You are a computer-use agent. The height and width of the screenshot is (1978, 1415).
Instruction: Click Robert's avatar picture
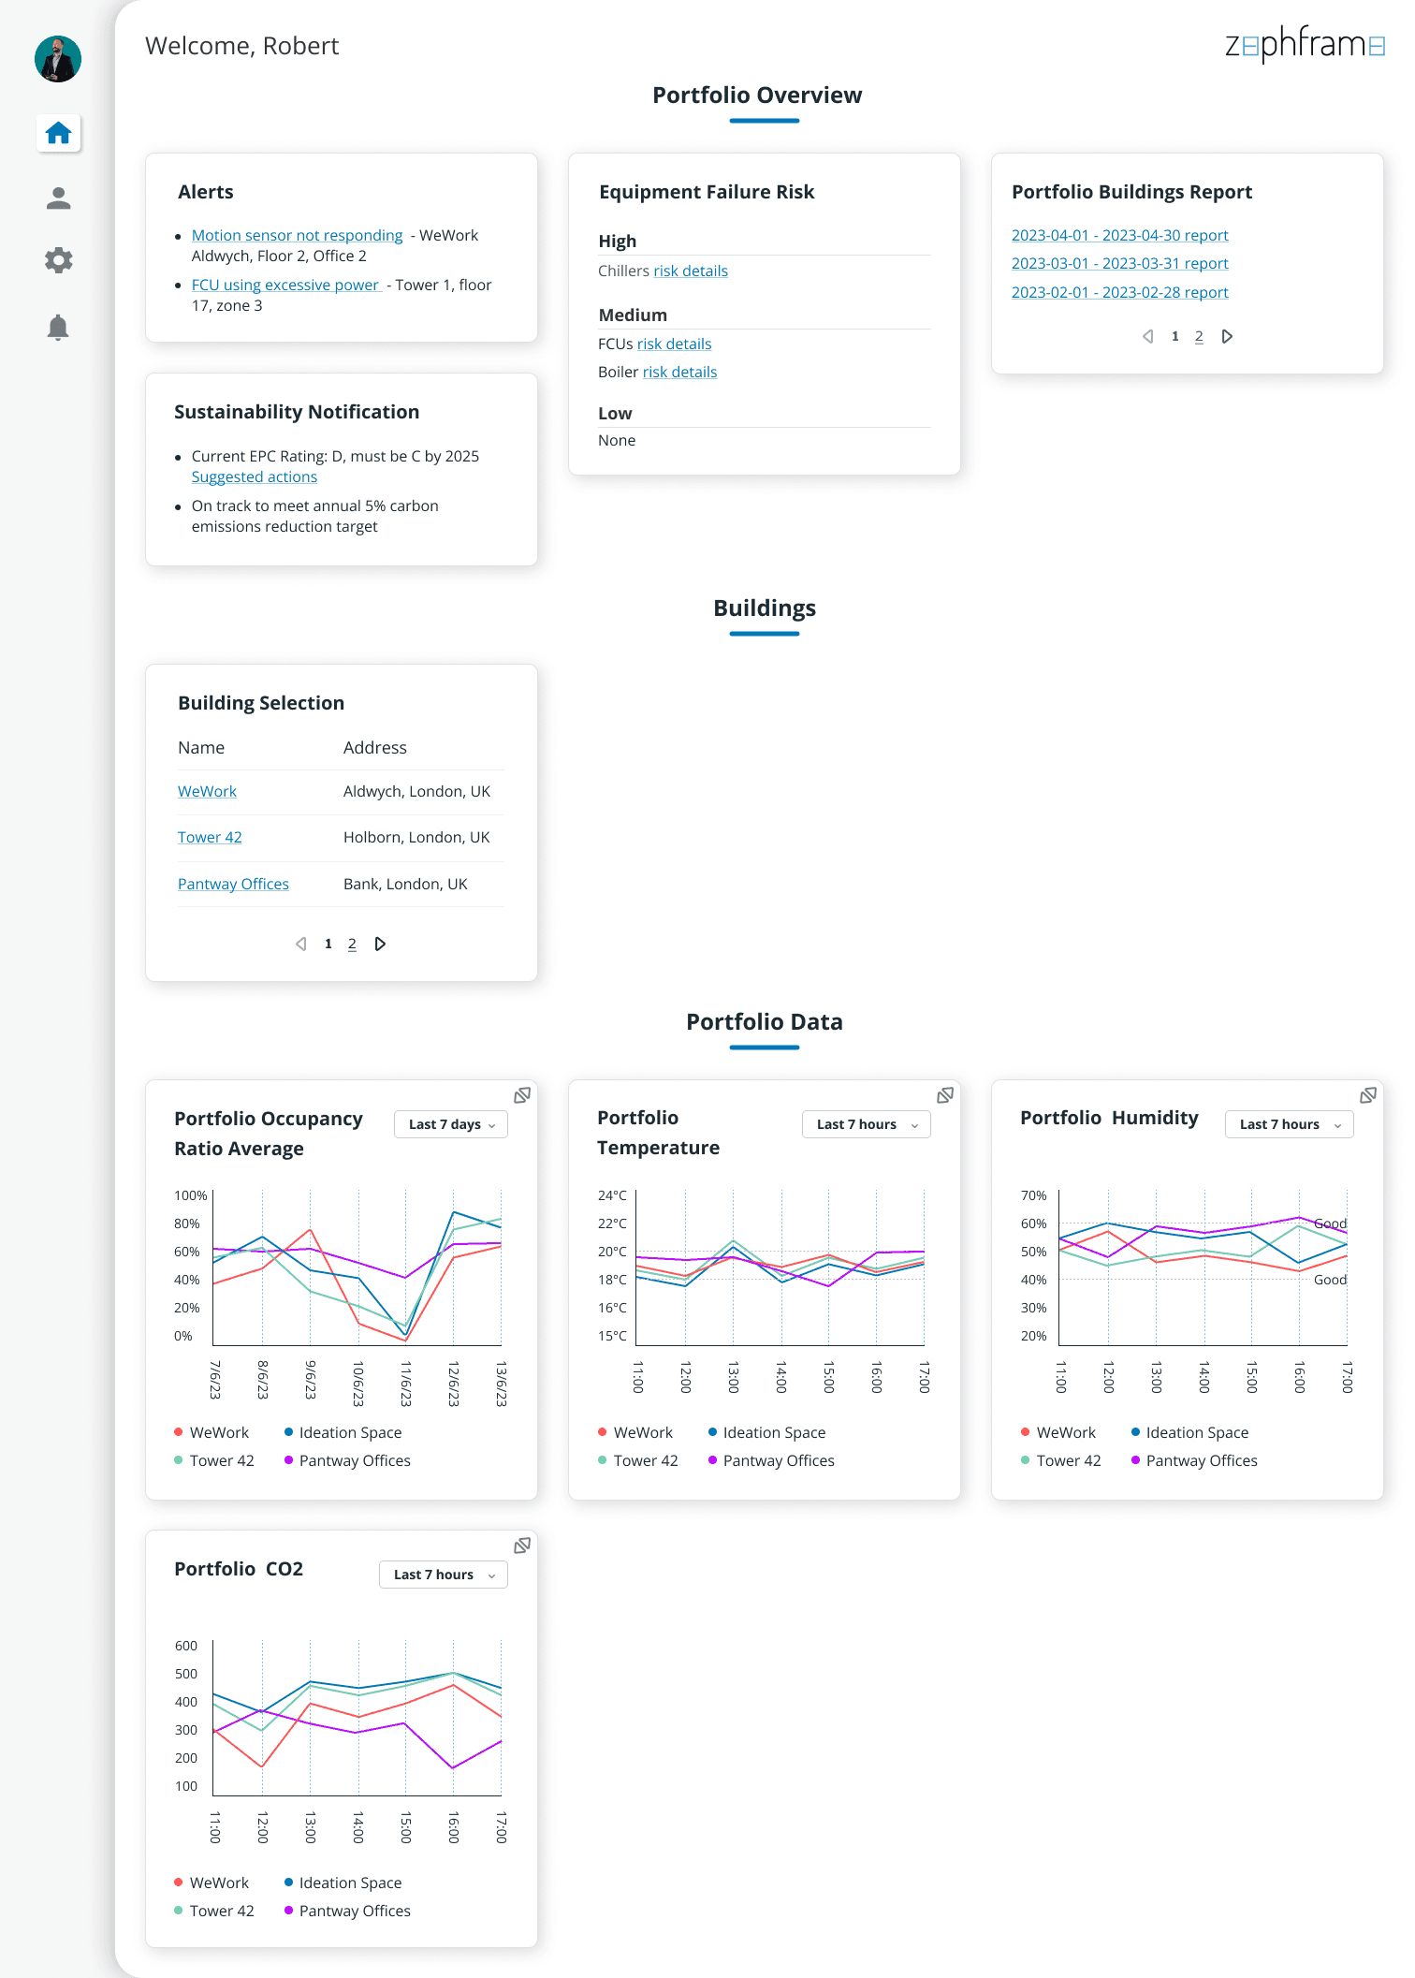pos(58,59)
